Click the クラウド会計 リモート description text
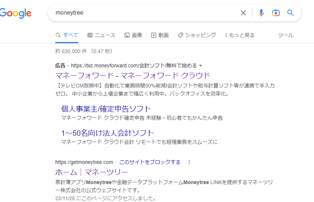314x202 pixels. click(139, 142)
